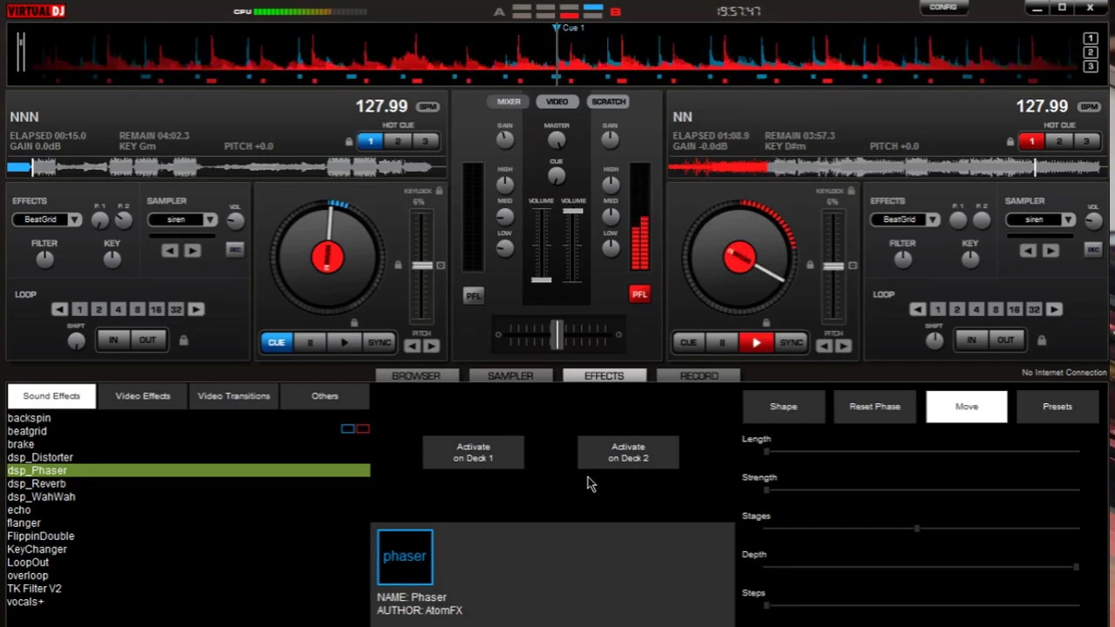
Task: Open phaser Presets
Action: [x=1058, y=407]
